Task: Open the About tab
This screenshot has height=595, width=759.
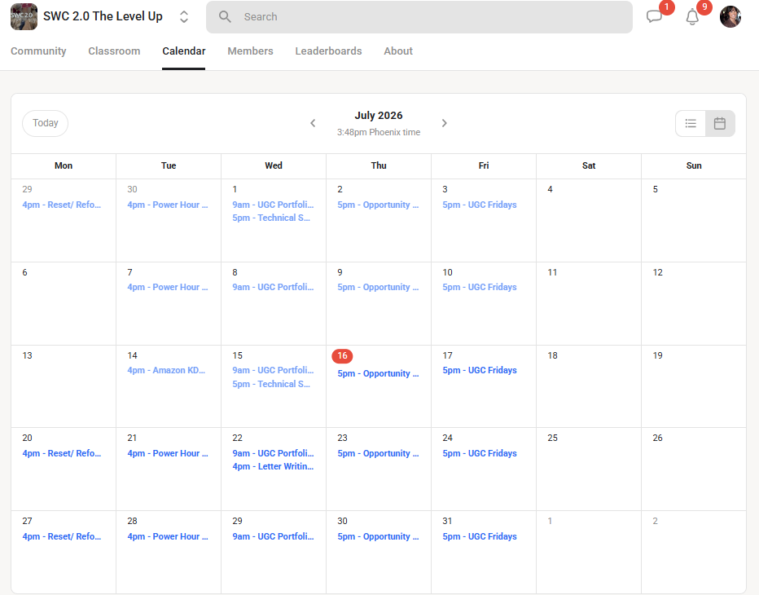Action: tap(398, 51)
